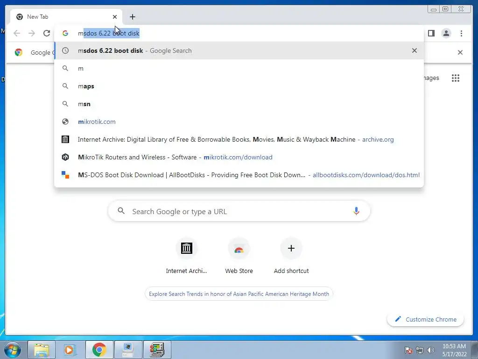Image resolution: width=478 pixels, height=359 pixels.
Task: Click the Chrome taskbar icon
Action: click(99, 350)
